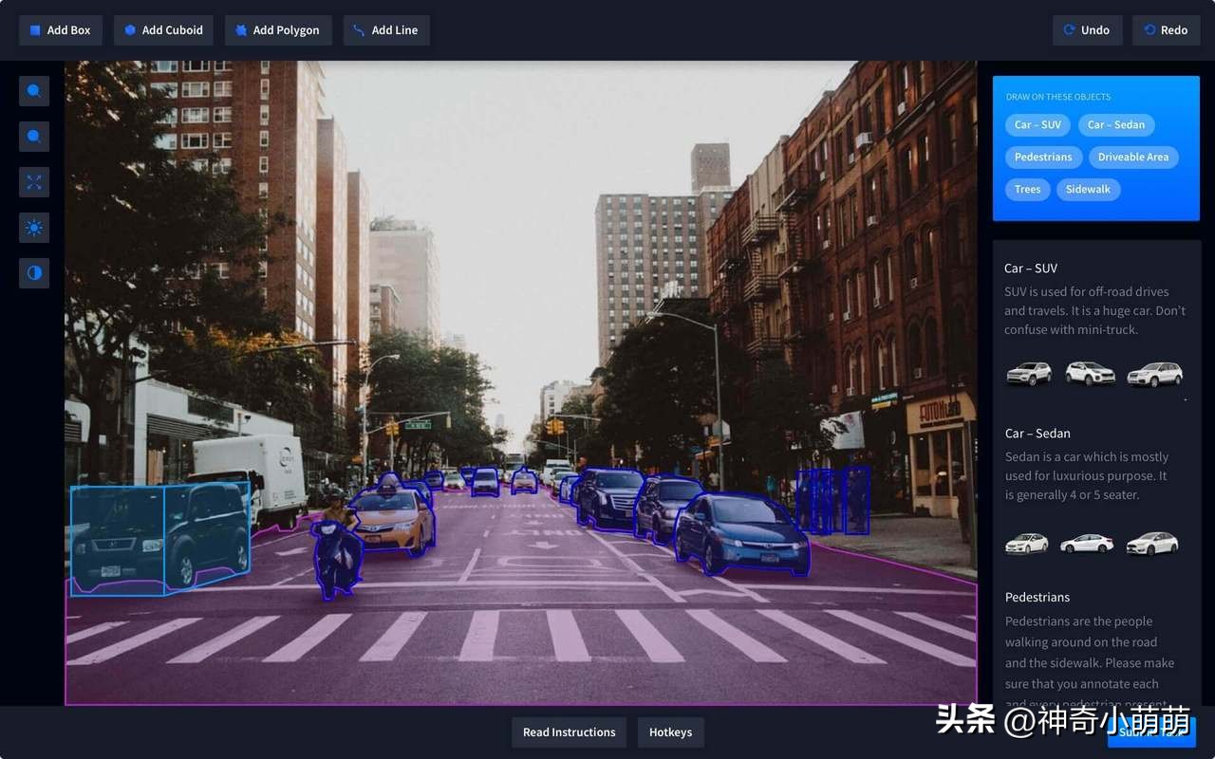Image resolution: width=1215 pixels, height=759 pixels.
Task: Select the Car – Sedan label chip
Action: [1116, 125]
